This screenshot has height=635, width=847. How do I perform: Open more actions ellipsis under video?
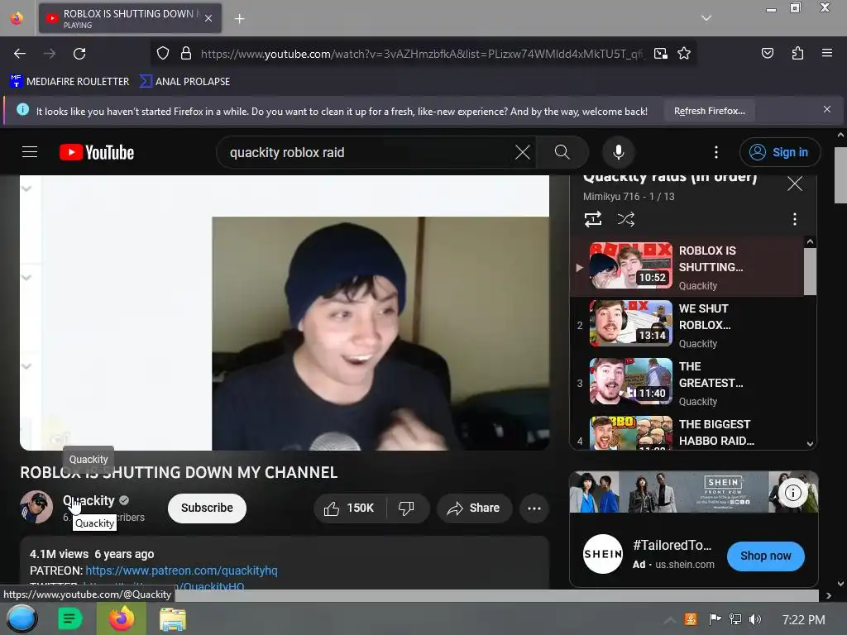tap(534, 508)
